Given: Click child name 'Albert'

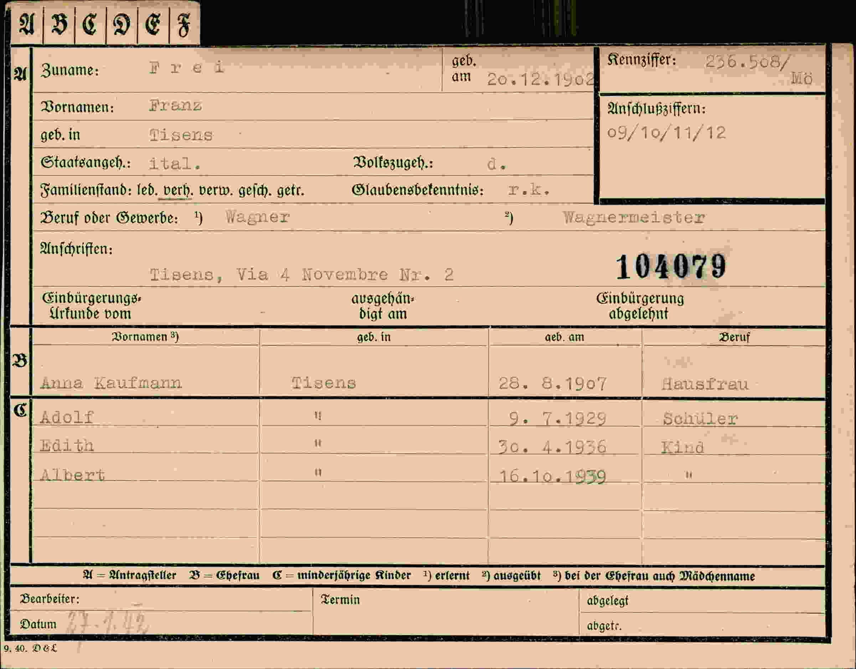Looking at the screenshot, I should pyautogui.click(x=72, y=475).
